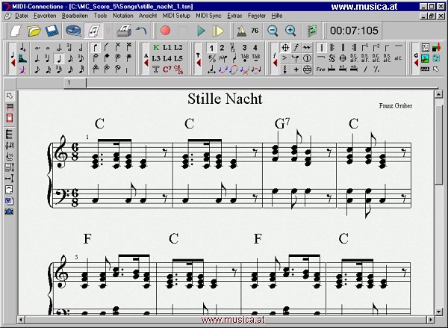
Task: Open the Datei menu
Action: [x=22, y=16]
